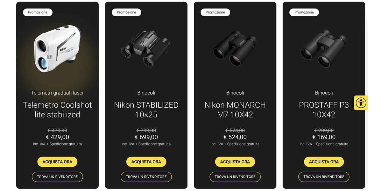The image size is (382, 191).
Task: Click TROVA UN RIVENDITORE for Nikon STABILIZED
Action: click(x=146, y=177)
